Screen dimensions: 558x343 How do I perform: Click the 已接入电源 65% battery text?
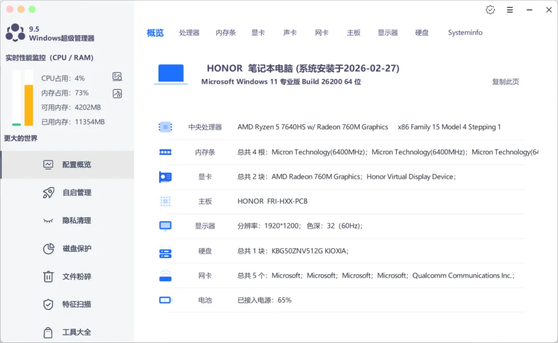(264, 300)
